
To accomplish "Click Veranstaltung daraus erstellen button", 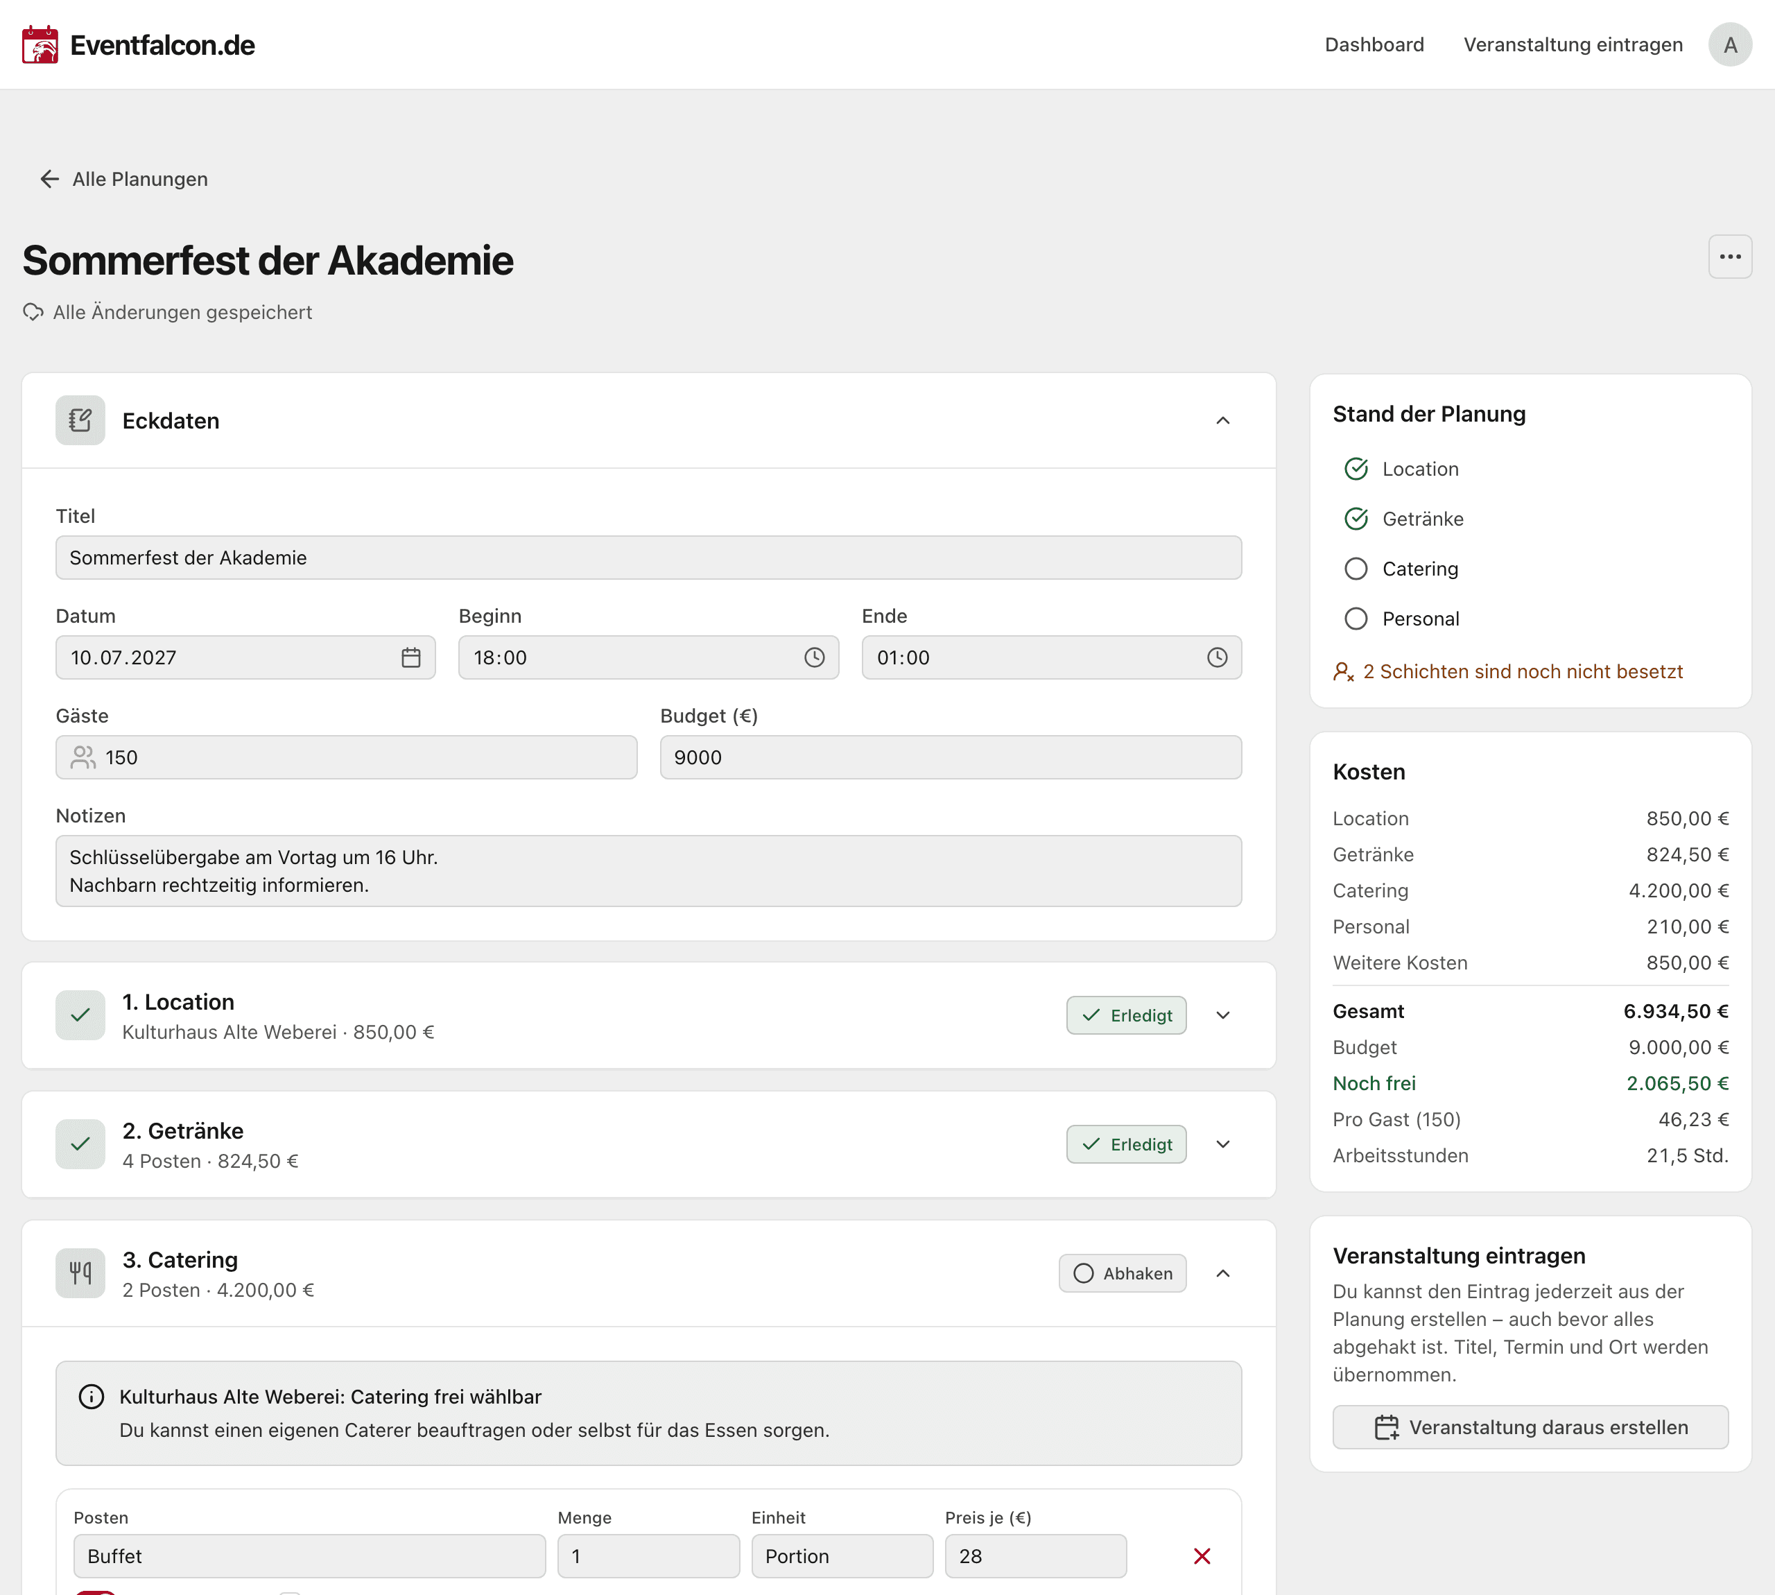I will tap(1530, 1426).
